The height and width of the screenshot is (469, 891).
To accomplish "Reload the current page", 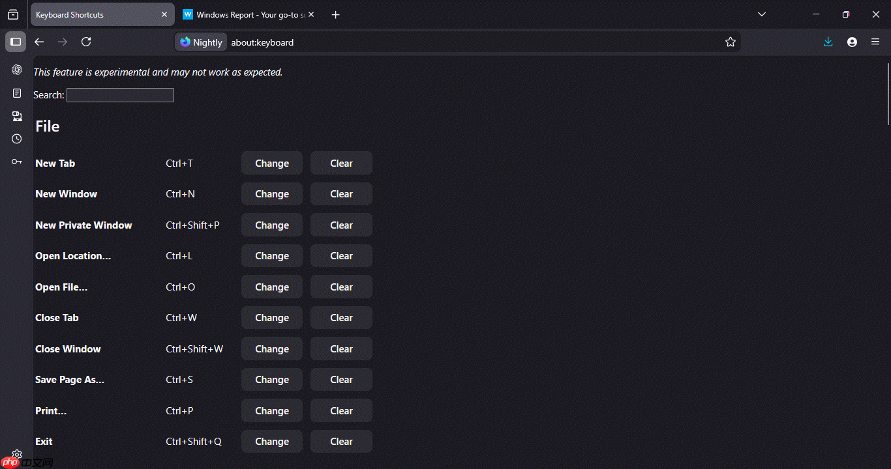I will 86,42.
